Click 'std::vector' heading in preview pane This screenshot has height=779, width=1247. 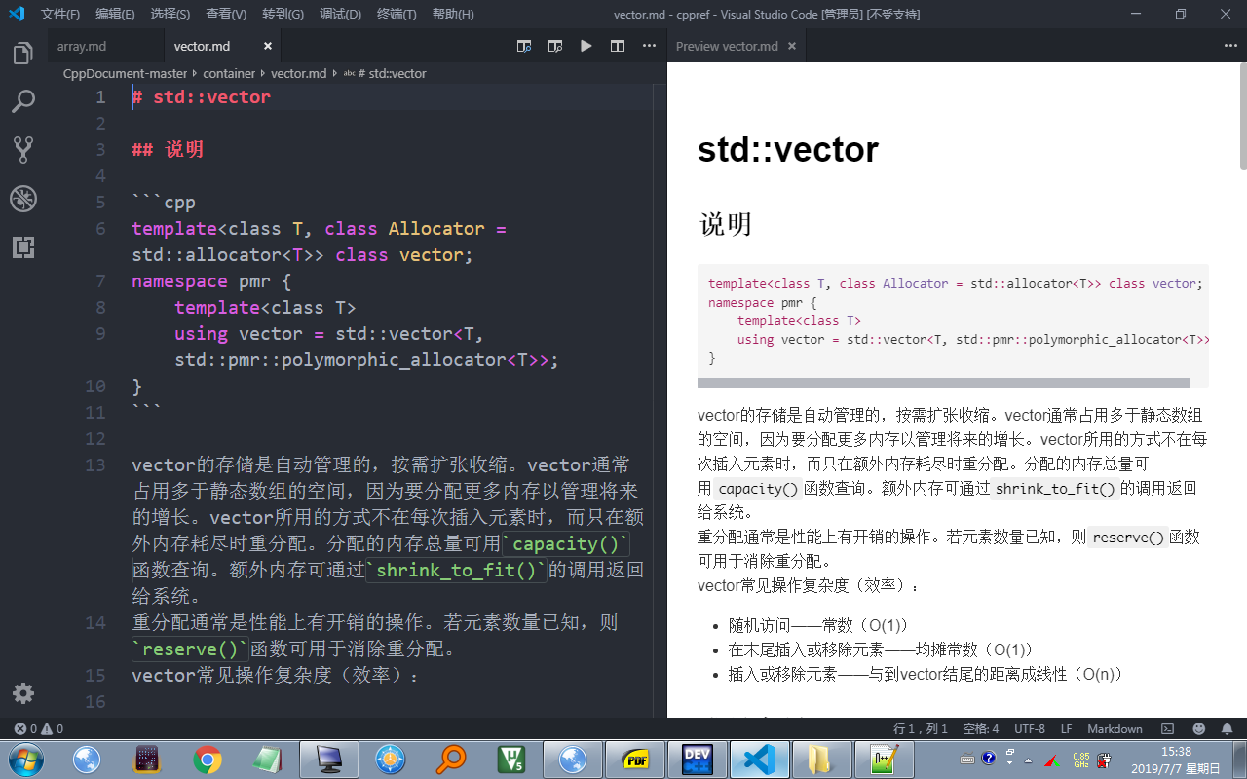point(788,149)
